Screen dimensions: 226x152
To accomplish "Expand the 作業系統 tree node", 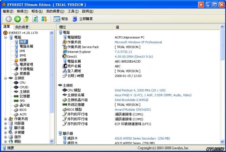I will pyautogui.click(x=6, y=119).
